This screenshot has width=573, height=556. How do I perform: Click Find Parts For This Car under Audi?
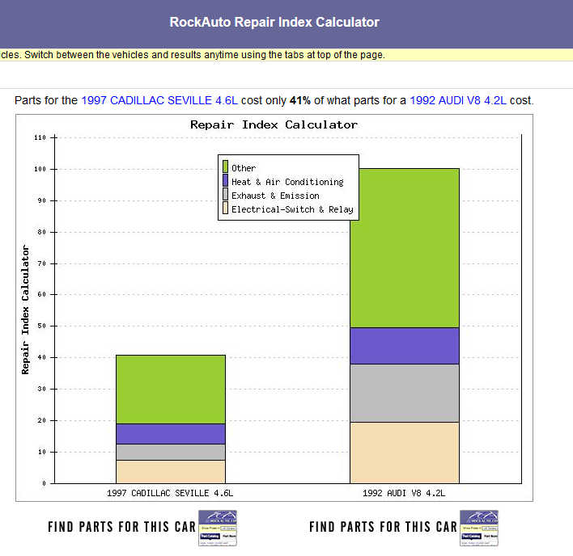(384, 527)
